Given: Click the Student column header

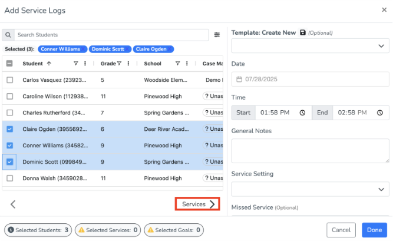Looking at the screenshot, I should click(32, 64).
